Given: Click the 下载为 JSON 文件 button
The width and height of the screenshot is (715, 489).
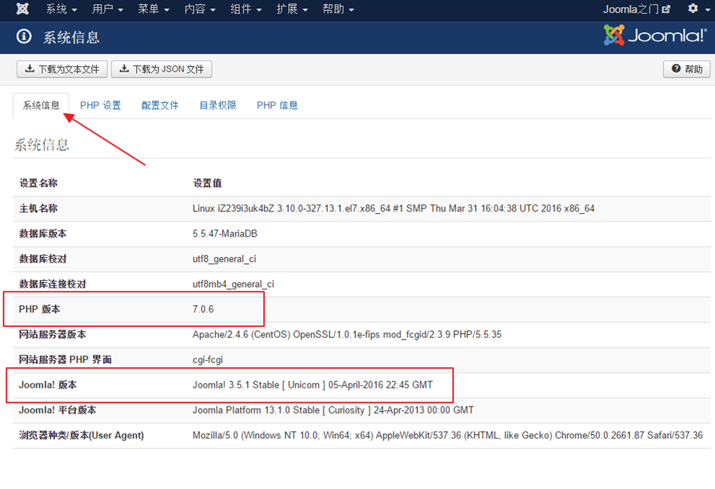Looking at the screenshot, I should tap(161, 69).
